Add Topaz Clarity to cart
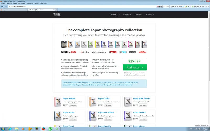This screenshot has height=131, width=210. point(108,105)
